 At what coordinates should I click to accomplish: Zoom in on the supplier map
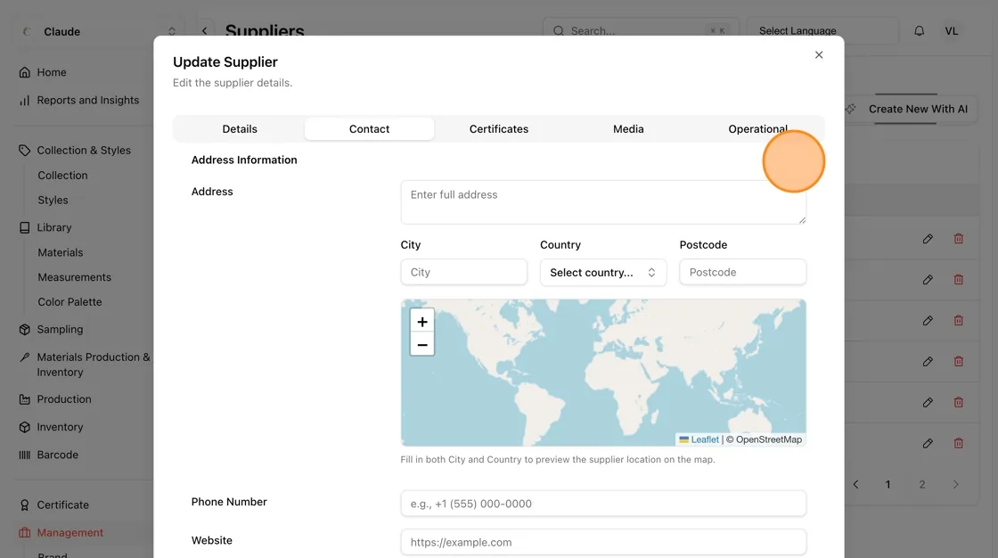click(x=422, y=322)
